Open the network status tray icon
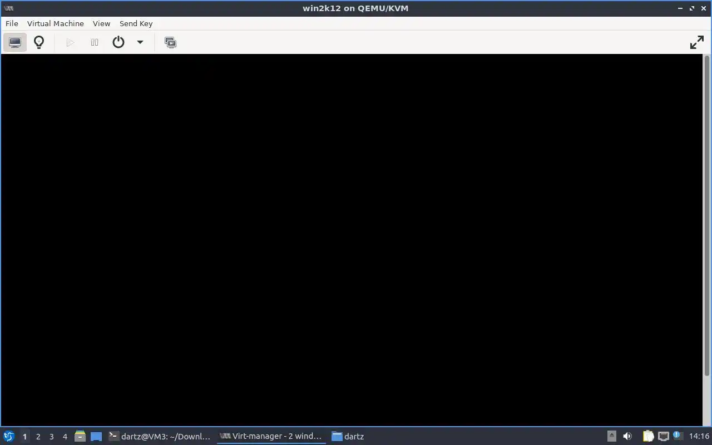The image size is (712, 445). (663, 436)
